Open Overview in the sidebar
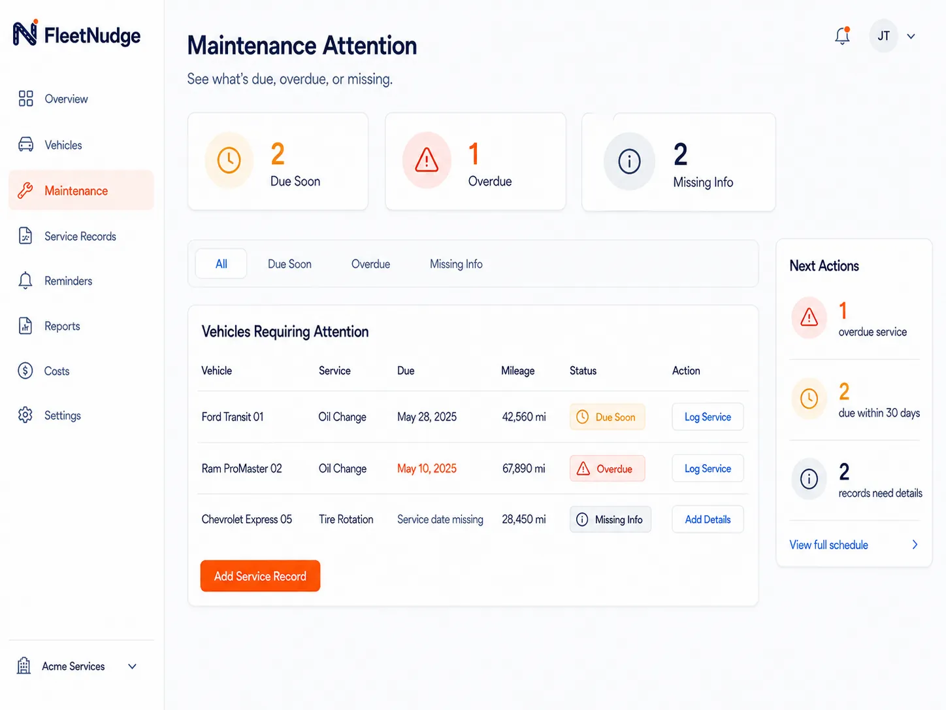946x710 pixels. click(81, 99)
